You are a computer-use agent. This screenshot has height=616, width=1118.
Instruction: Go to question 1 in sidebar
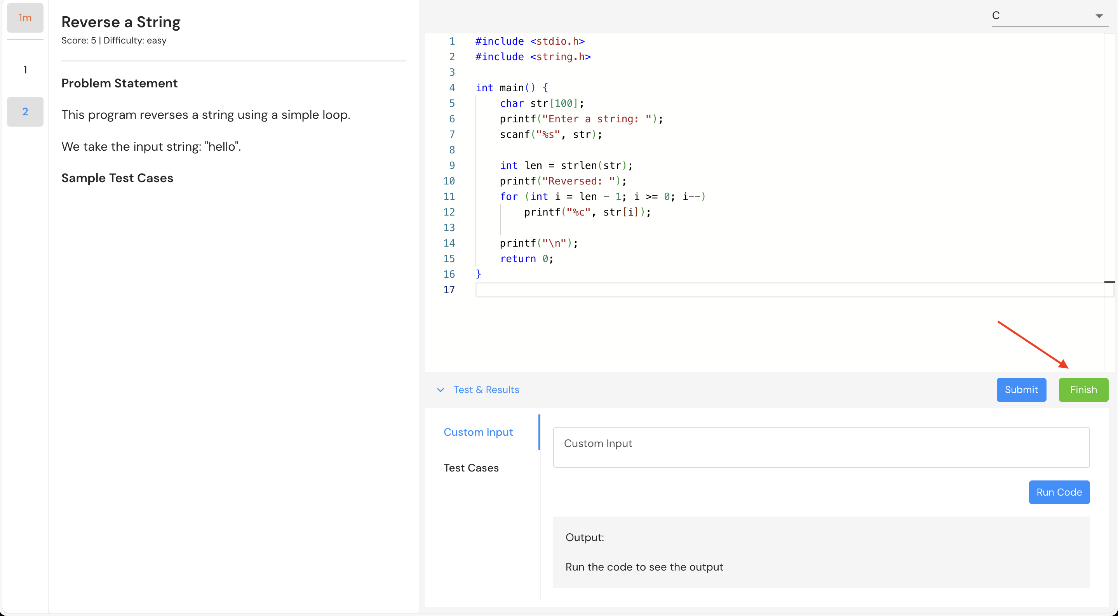(25, 70)
